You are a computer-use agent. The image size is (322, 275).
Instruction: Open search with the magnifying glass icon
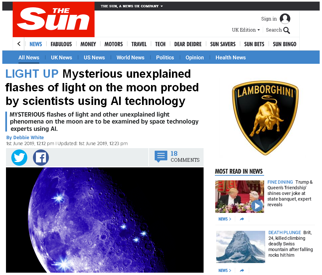point(287,30)
